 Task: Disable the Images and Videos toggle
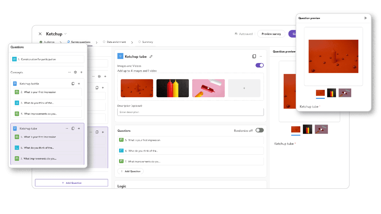click(260, 65)
